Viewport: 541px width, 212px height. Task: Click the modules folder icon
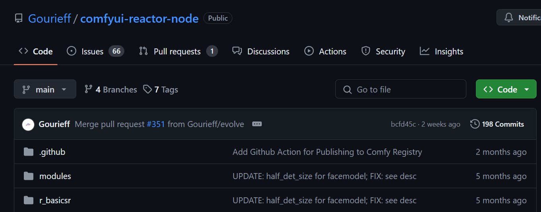click(x=29, y=176)
